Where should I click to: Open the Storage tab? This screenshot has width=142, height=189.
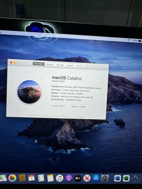click(60, 65)
